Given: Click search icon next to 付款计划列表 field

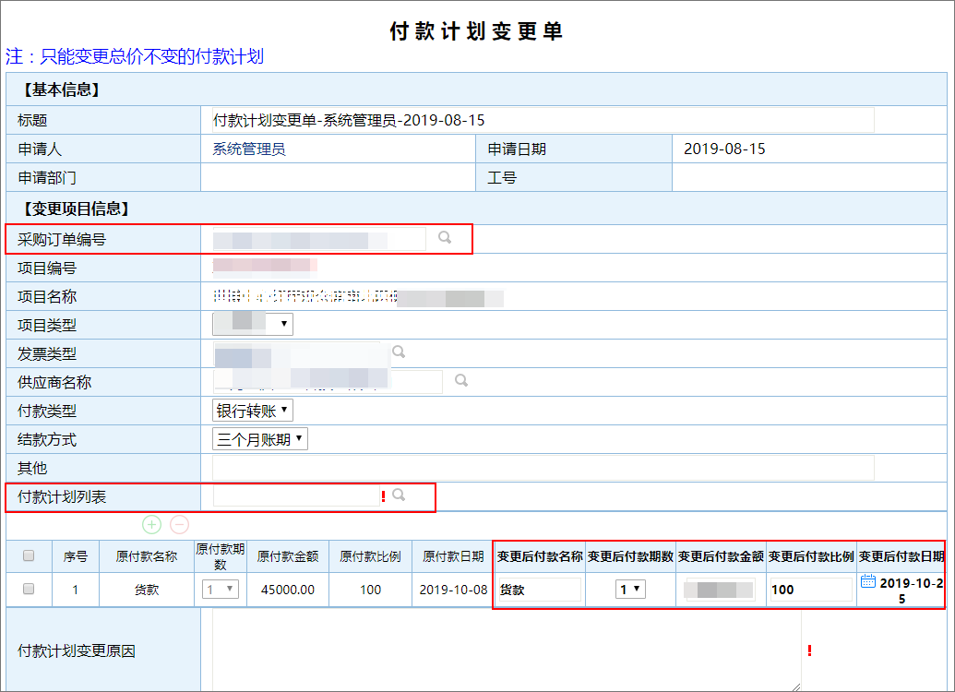Looking at the screenshot, I should pyautogui.click(x=399, y=495).
